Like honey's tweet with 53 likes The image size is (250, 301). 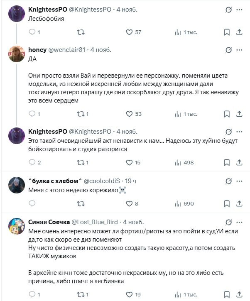[x=133, y=114]
